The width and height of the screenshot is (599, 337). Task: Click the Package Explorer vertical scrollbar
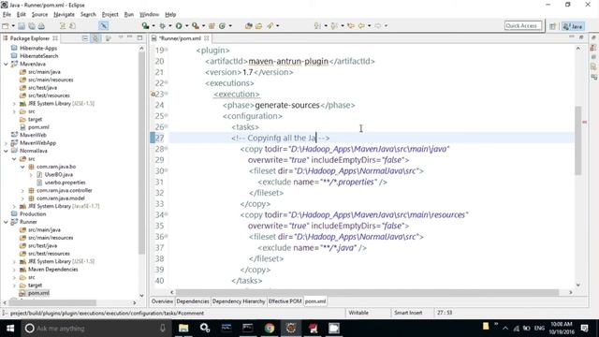(x=141, y=153)
